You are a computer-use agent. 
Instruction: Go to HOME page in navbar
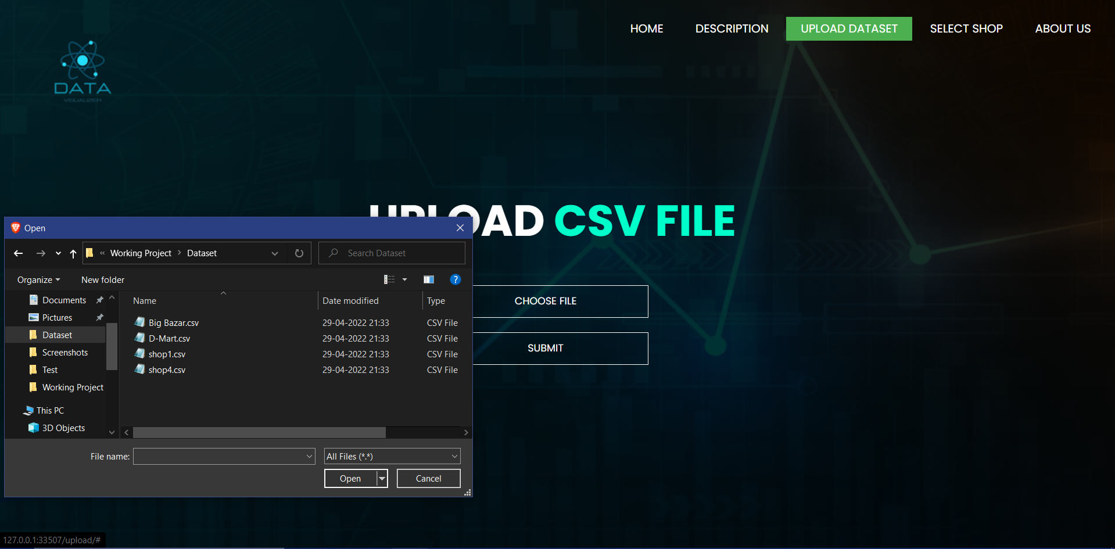(647, 28)
